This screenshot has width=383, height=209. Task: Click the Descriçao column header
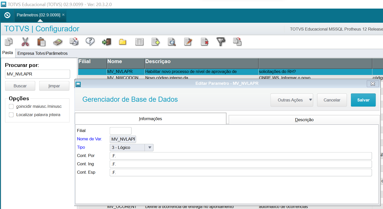point(201,63)
